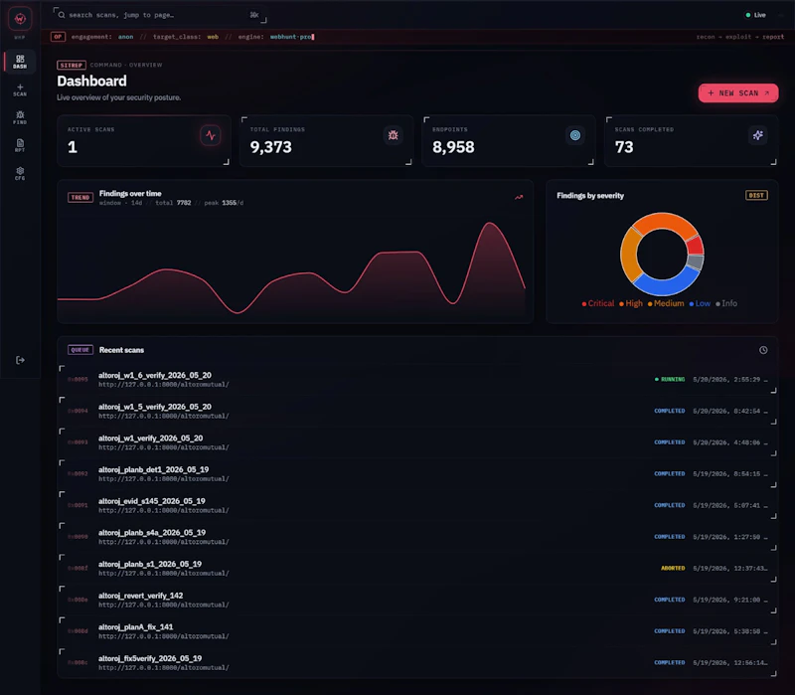
Task: Click the NEW SCAN button
Action: pyautogui.click(x=738, y=93)
